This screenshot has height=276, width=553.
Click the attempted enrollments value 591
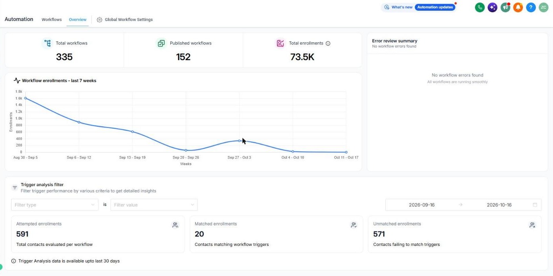[22, 234]
